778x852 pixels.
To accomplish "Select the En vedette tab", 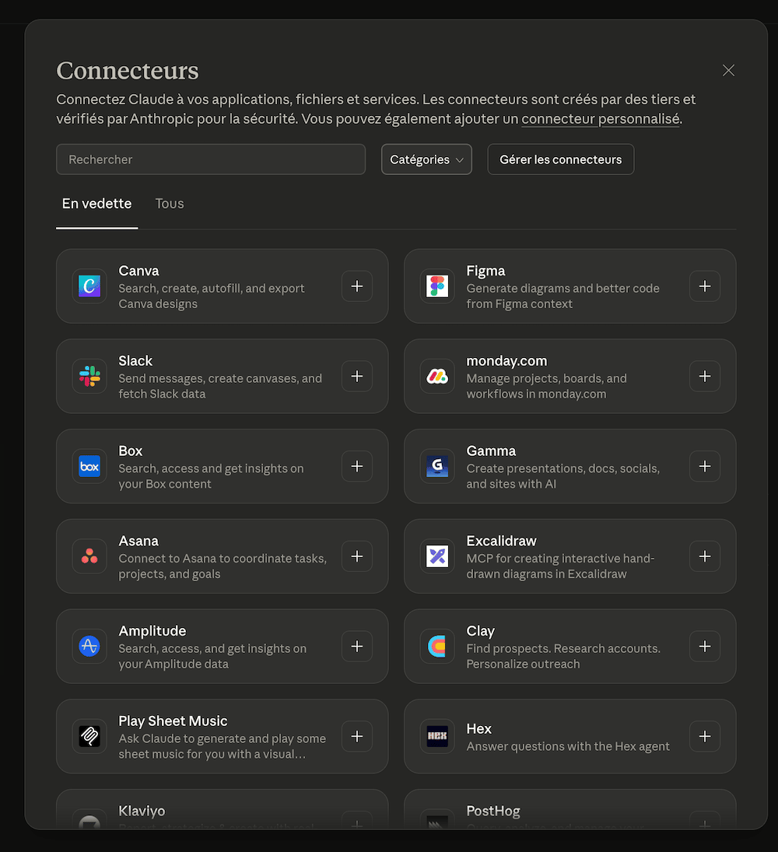I will (97, 204).
